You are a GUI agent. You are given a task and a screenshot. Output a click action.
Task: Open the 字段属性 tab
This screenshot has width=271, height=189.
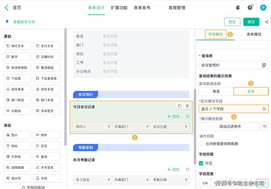(215, 34)
